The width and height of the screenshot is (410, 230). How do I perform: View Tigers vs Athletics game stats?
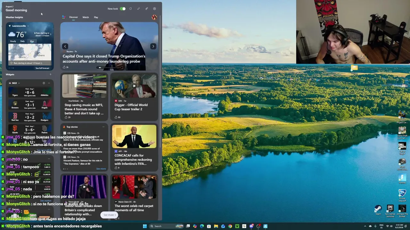[x=30, y=95]
